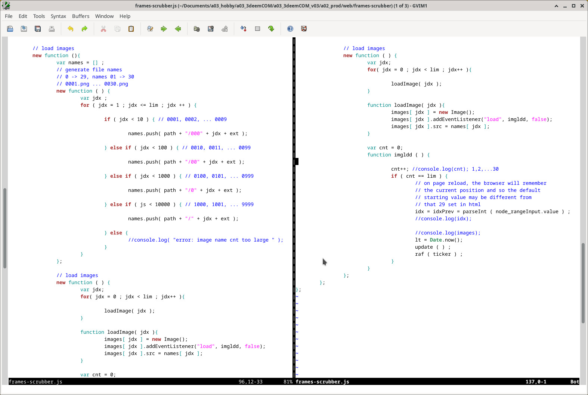This screenshot has height=395, width=588.
Task: Click the Find Next green arrow icon
Action: 164,29
